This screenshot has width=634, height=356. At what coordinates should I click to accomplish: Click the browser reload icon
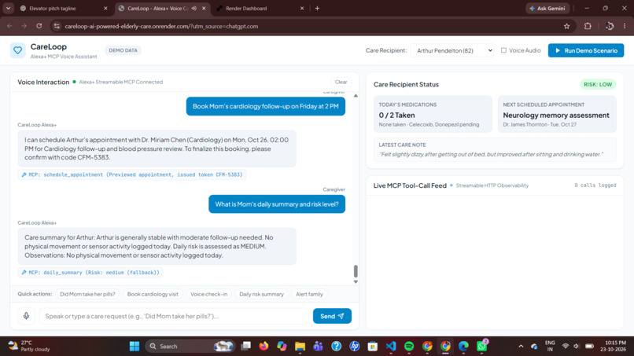pos(39,26)
